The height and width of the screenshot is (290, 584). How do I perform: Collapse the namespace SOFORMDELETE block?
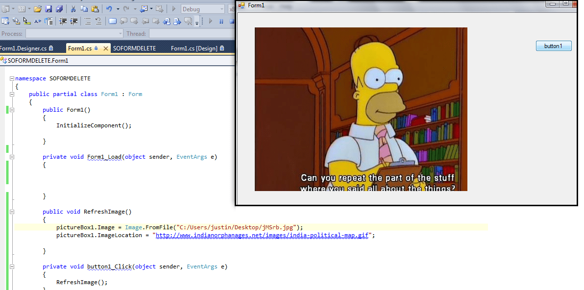coord(12,78)
